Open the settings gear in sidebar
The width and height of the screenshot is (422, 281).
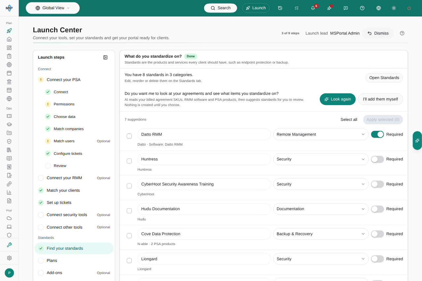9,258
